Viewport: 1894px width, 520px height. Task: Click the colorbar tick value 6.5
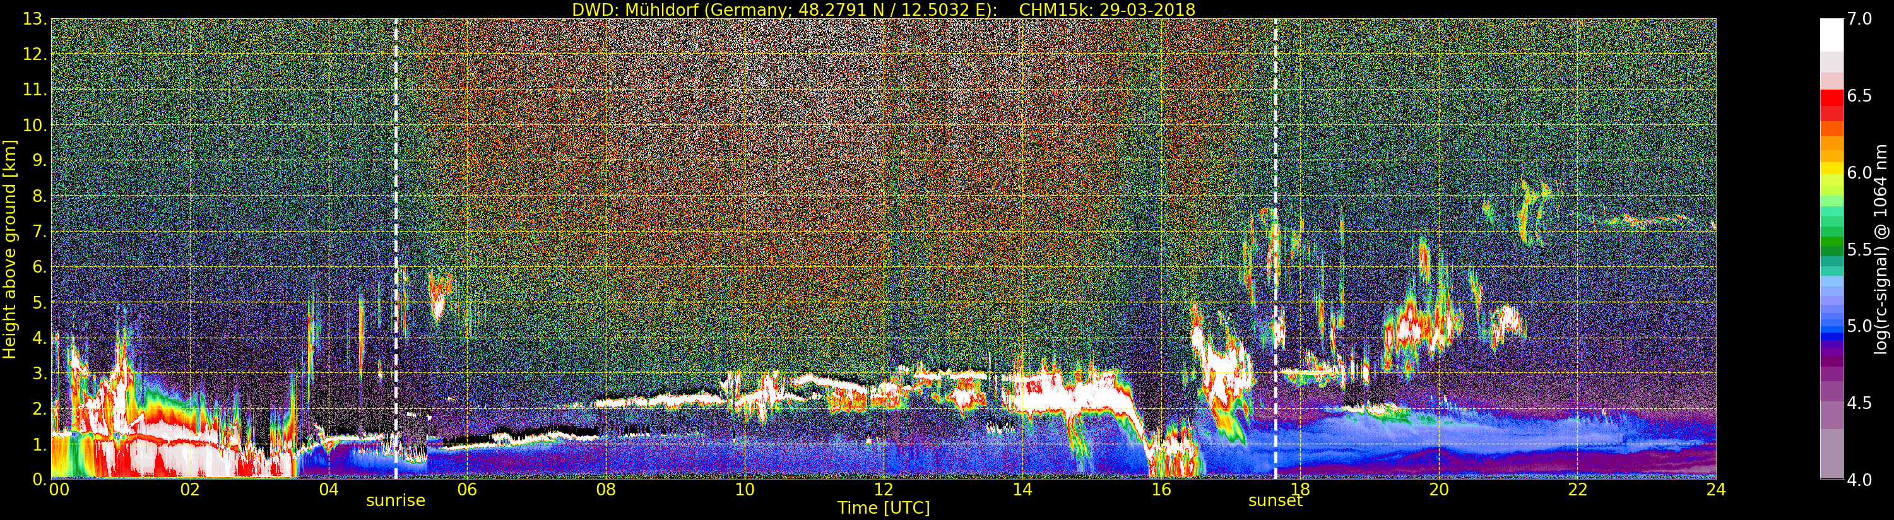pyautogui.click(x=1859, y=97)
